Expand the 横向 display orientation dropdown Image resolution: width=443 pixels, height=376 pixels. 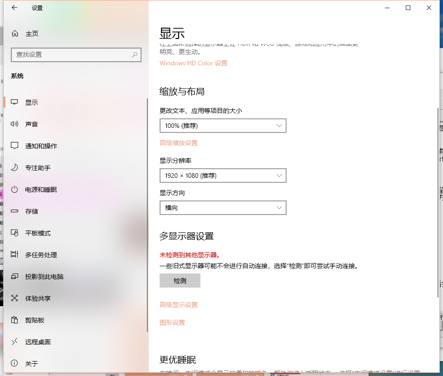223,208
